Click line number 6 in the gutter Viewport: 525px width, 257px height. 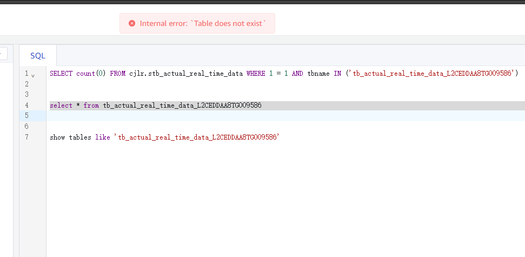point(26,127)
